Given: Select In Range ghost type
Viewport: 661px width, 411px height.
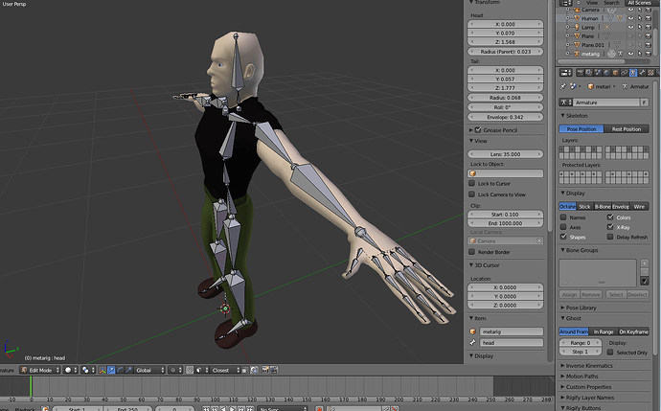Looking at the screenshot, I should [x=604, y=331].
